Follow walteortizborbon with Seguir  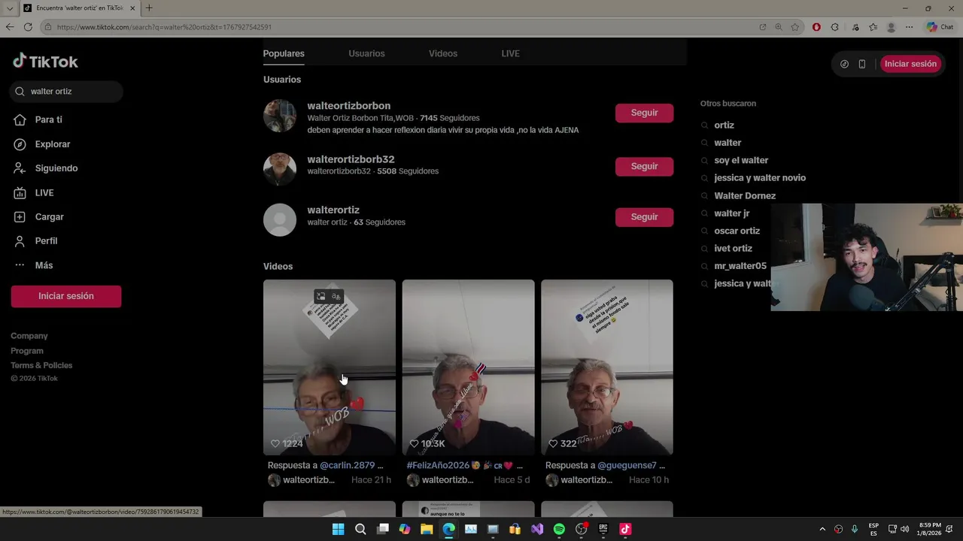[644, 113]
